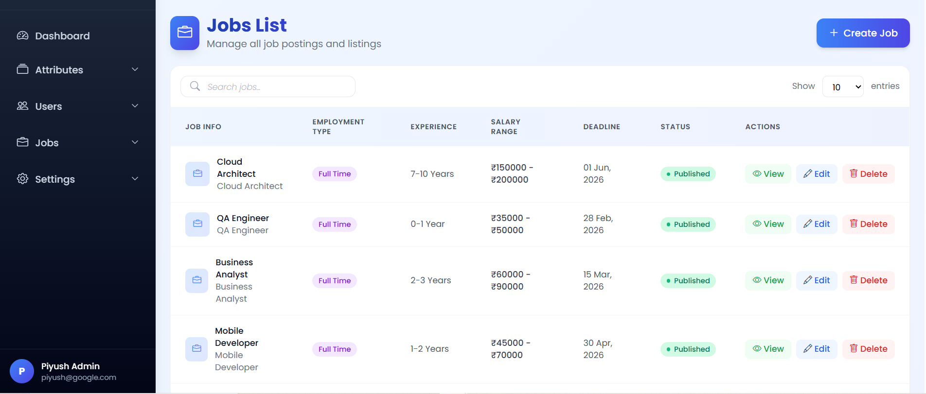Screen dimensions: 926x394
Task: Click the briefcase icon beside Jobs List title
Action: tap(185, 33)
